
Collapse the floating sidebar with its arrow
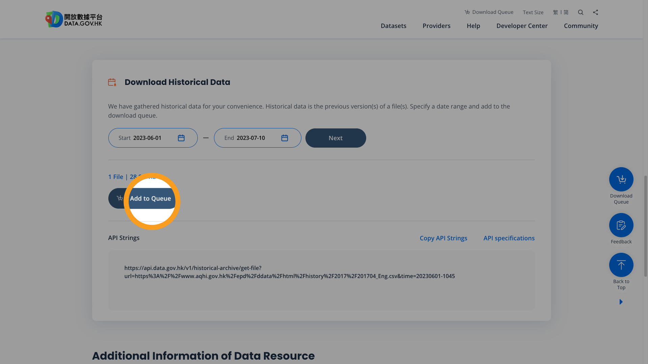(x=621, y=302)
